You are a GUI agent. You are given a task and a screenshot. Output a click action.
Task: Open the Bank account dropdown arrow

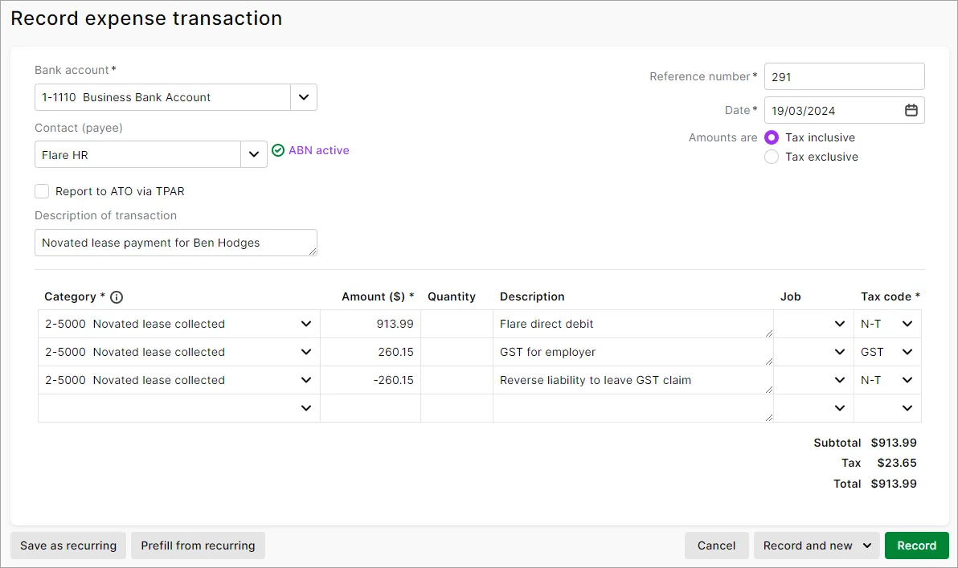click(304, 97)
